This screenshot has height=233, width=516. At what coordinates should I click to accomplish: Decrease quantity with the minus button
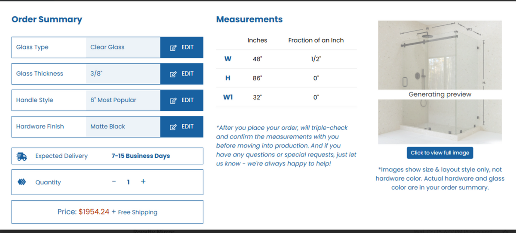click(x=114, y=182)
